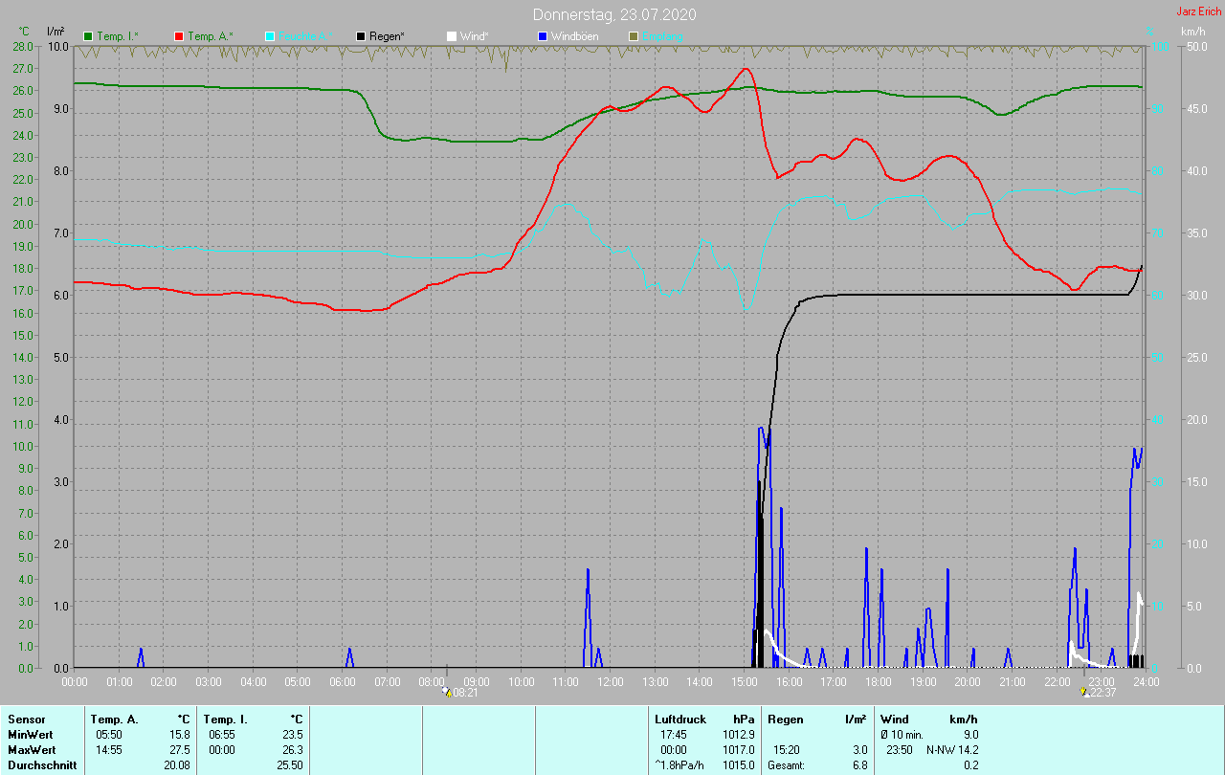
Task: Click the rain time 15:20
Action: tap(787, 750)
